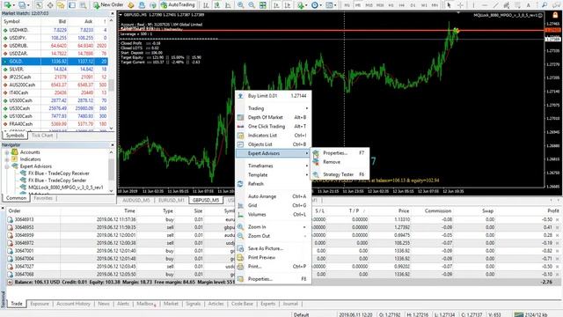Image resolution: width=563 pixels, height=317 pixels.
Task: Select the SILVER row in Market Watch
Action: [x=55, y=69]
